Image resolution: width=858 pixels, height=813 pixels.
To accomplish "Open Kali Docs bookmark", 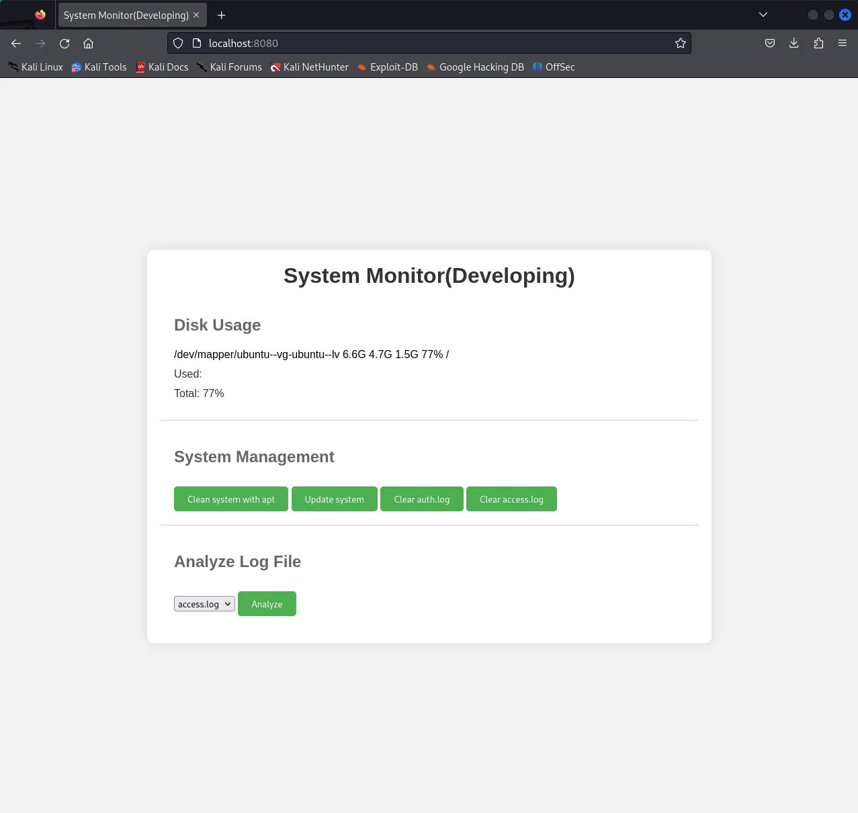I will pos(162,67).
